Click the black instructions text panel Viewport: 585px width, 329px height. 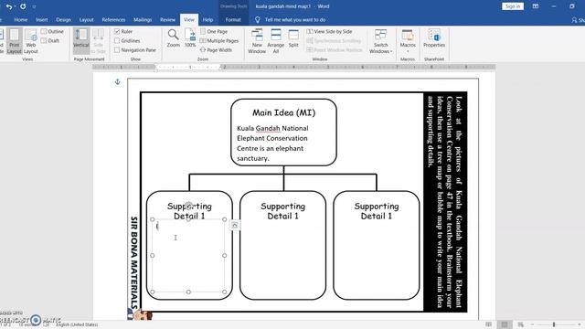pos(445,201)
